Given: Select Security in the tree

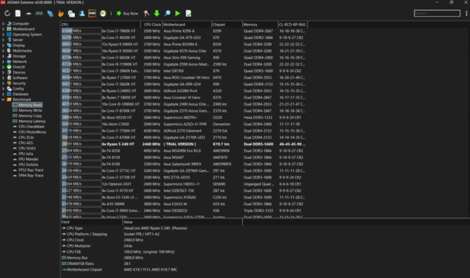Looking at the screenshot, I should (x=19, y=83).
